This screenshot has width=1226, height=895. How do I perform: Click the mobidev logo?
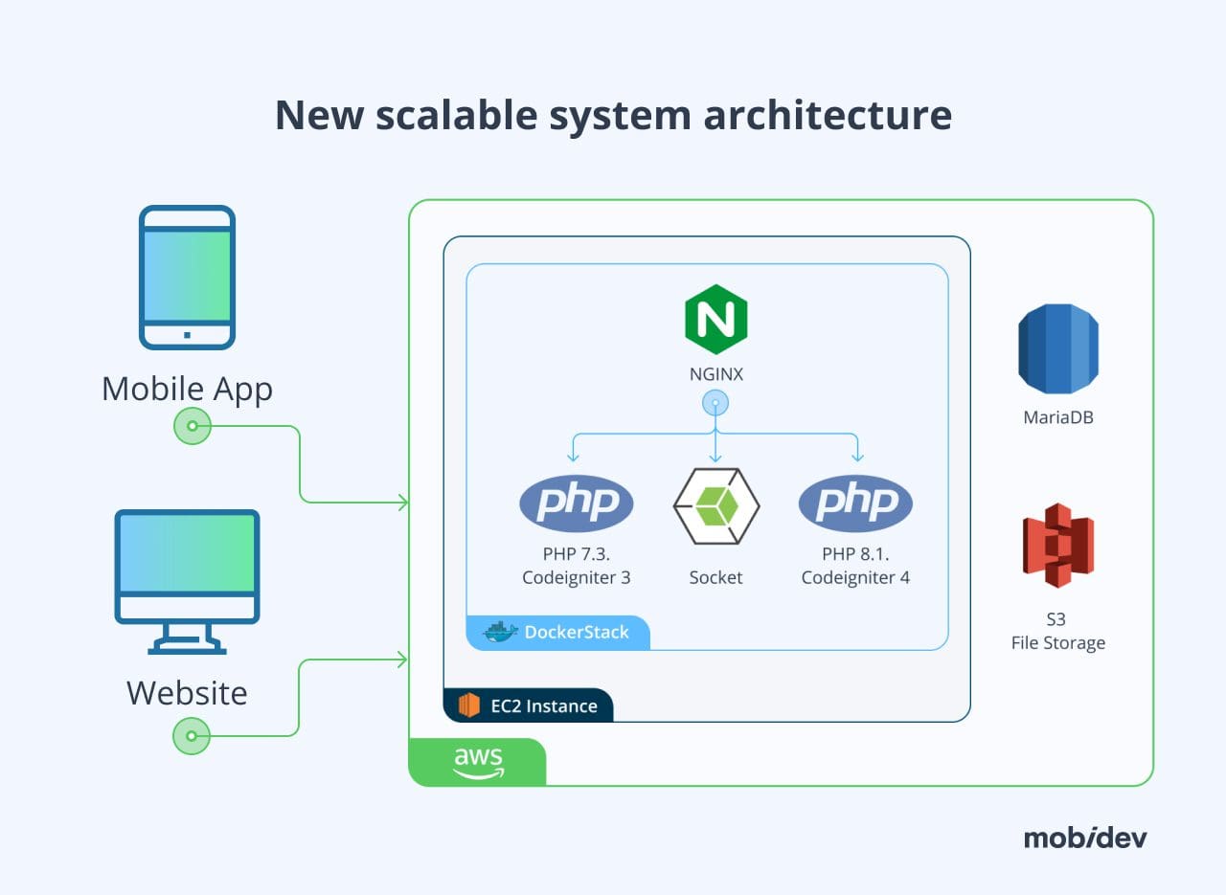click(x=1084, y=838)
